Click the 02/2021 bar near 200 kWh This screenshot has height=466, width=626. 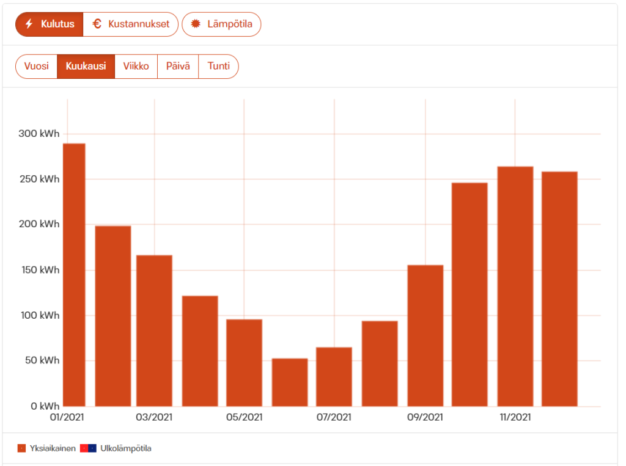point(113,316)
